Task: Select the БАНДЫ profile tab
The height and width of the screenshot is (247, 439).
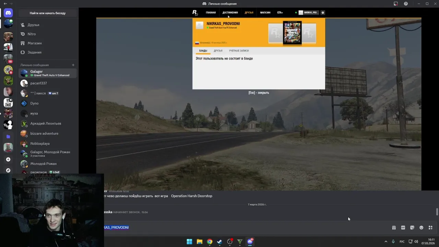Action: [x=203, y=51]
